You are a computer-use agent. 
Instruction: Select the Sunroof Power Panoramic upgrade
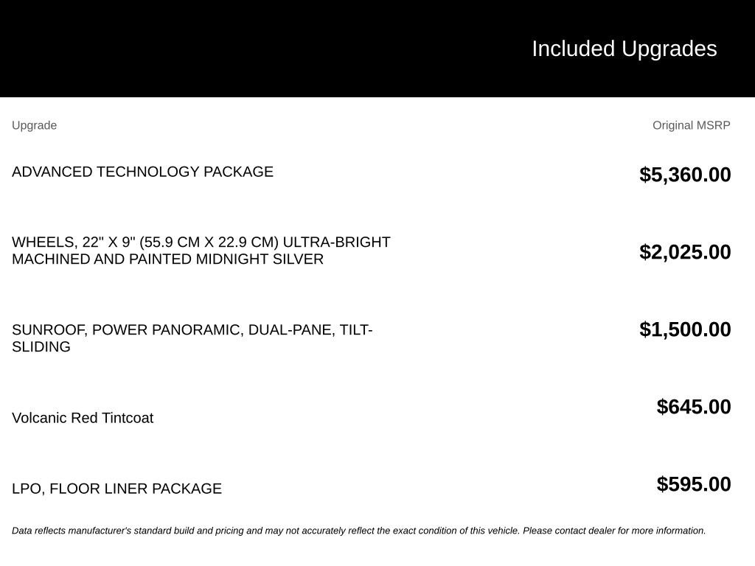[192, 338]
